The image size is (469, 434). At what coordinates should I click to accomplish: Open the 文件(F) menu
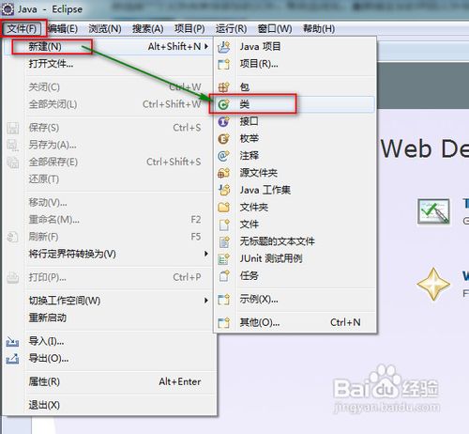point(23,29)
